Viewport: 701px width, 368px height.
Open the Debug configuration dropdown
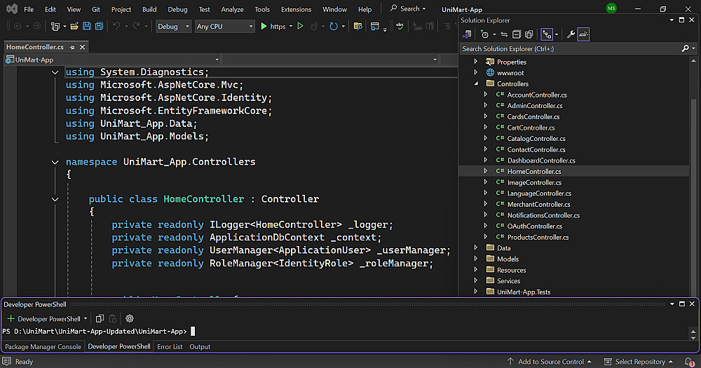click(x=173, y=27)
